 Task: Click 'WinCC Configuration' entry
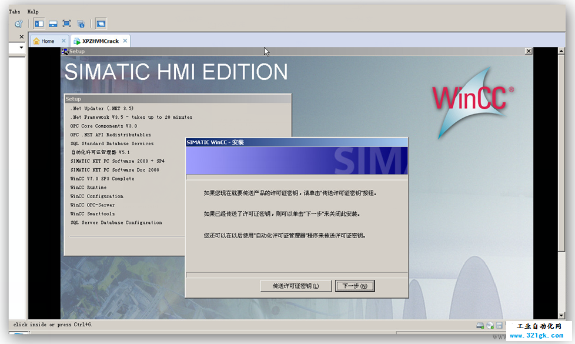coord(97,196)
